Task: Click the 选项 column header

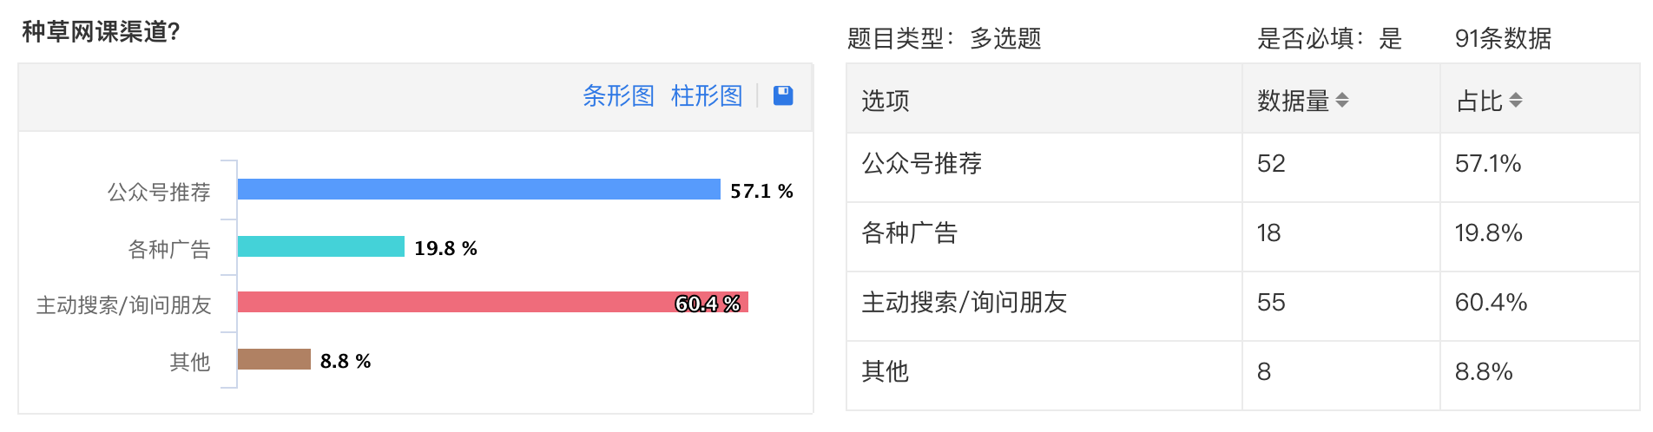Action: click(x=886, y=101)
